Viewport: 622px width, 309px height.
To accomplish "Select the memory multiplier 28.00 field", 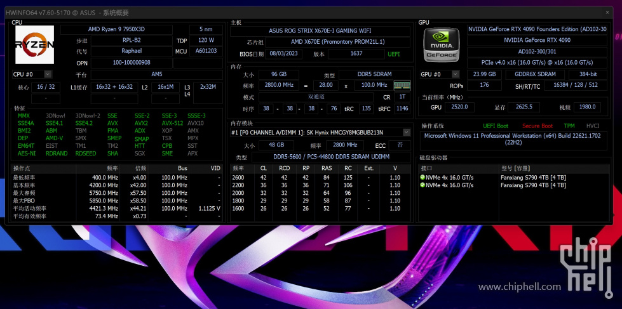I will pyautogui.click(x=326, y=85).
